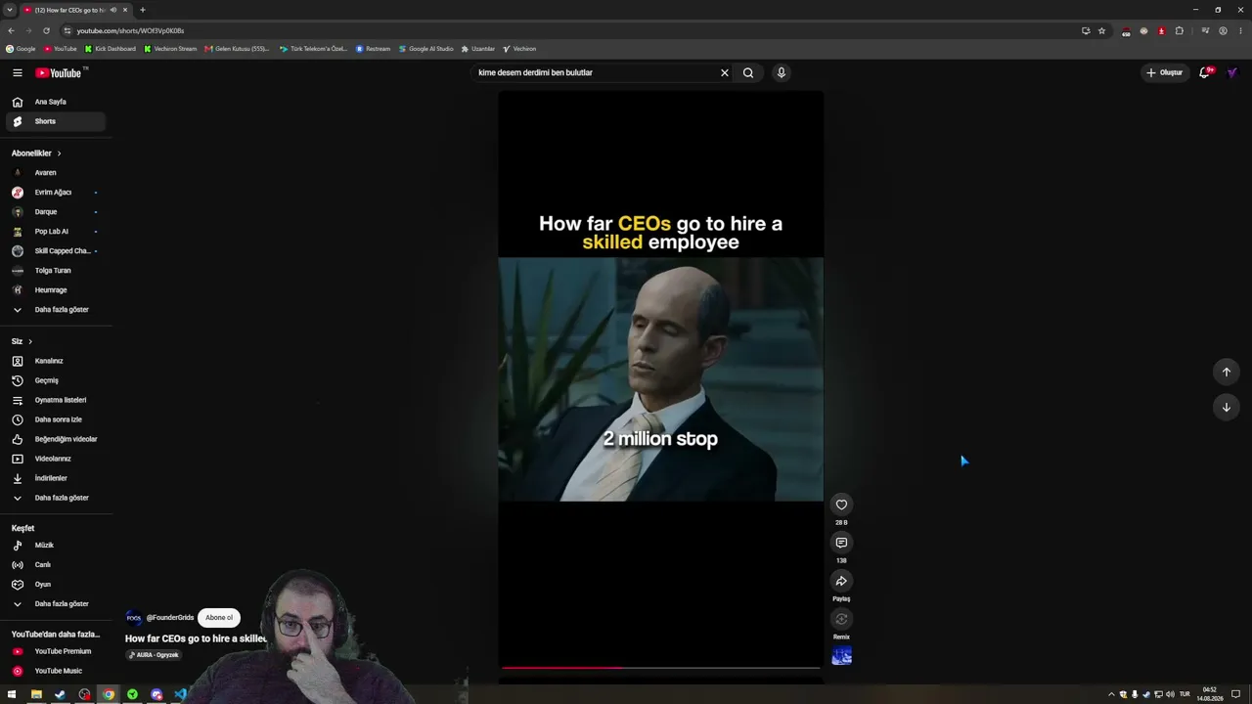
Task: Seek on the Short's red progress bar
Action: (x=660, y=668)
